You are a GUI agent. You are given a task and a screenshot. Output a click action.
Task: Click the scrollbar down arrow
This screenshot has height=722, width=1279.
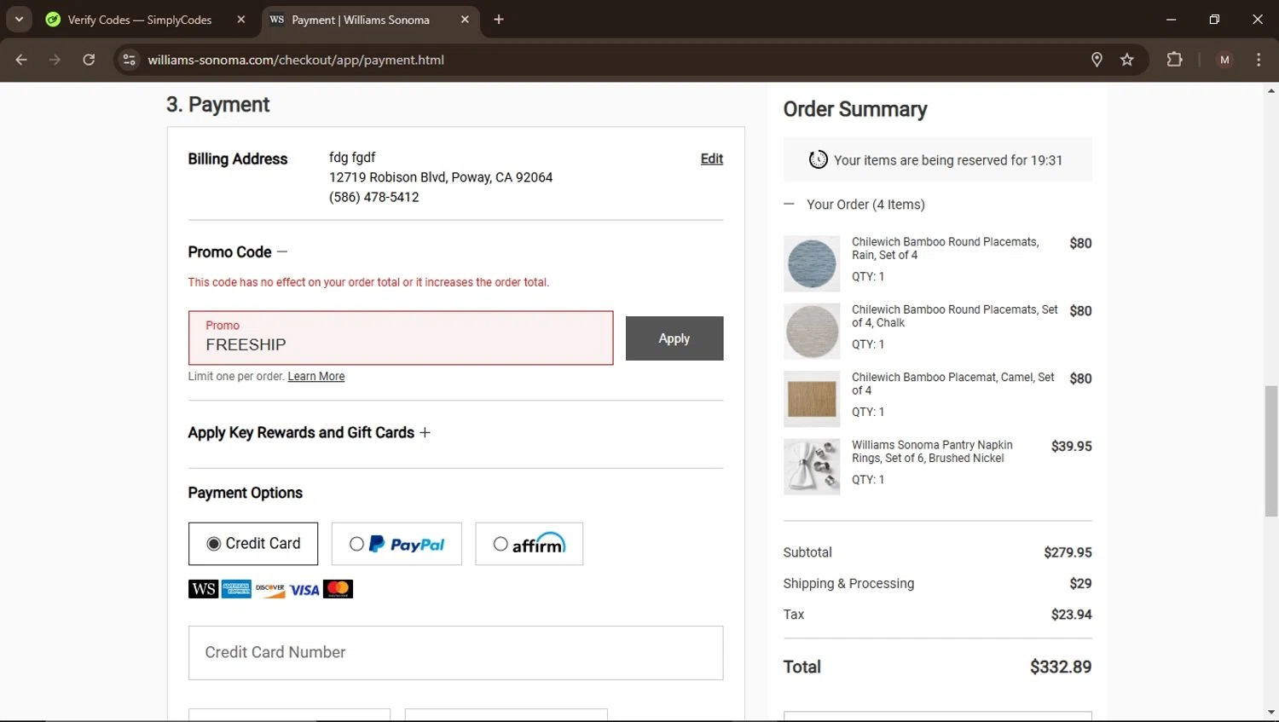coord(1271,713)
